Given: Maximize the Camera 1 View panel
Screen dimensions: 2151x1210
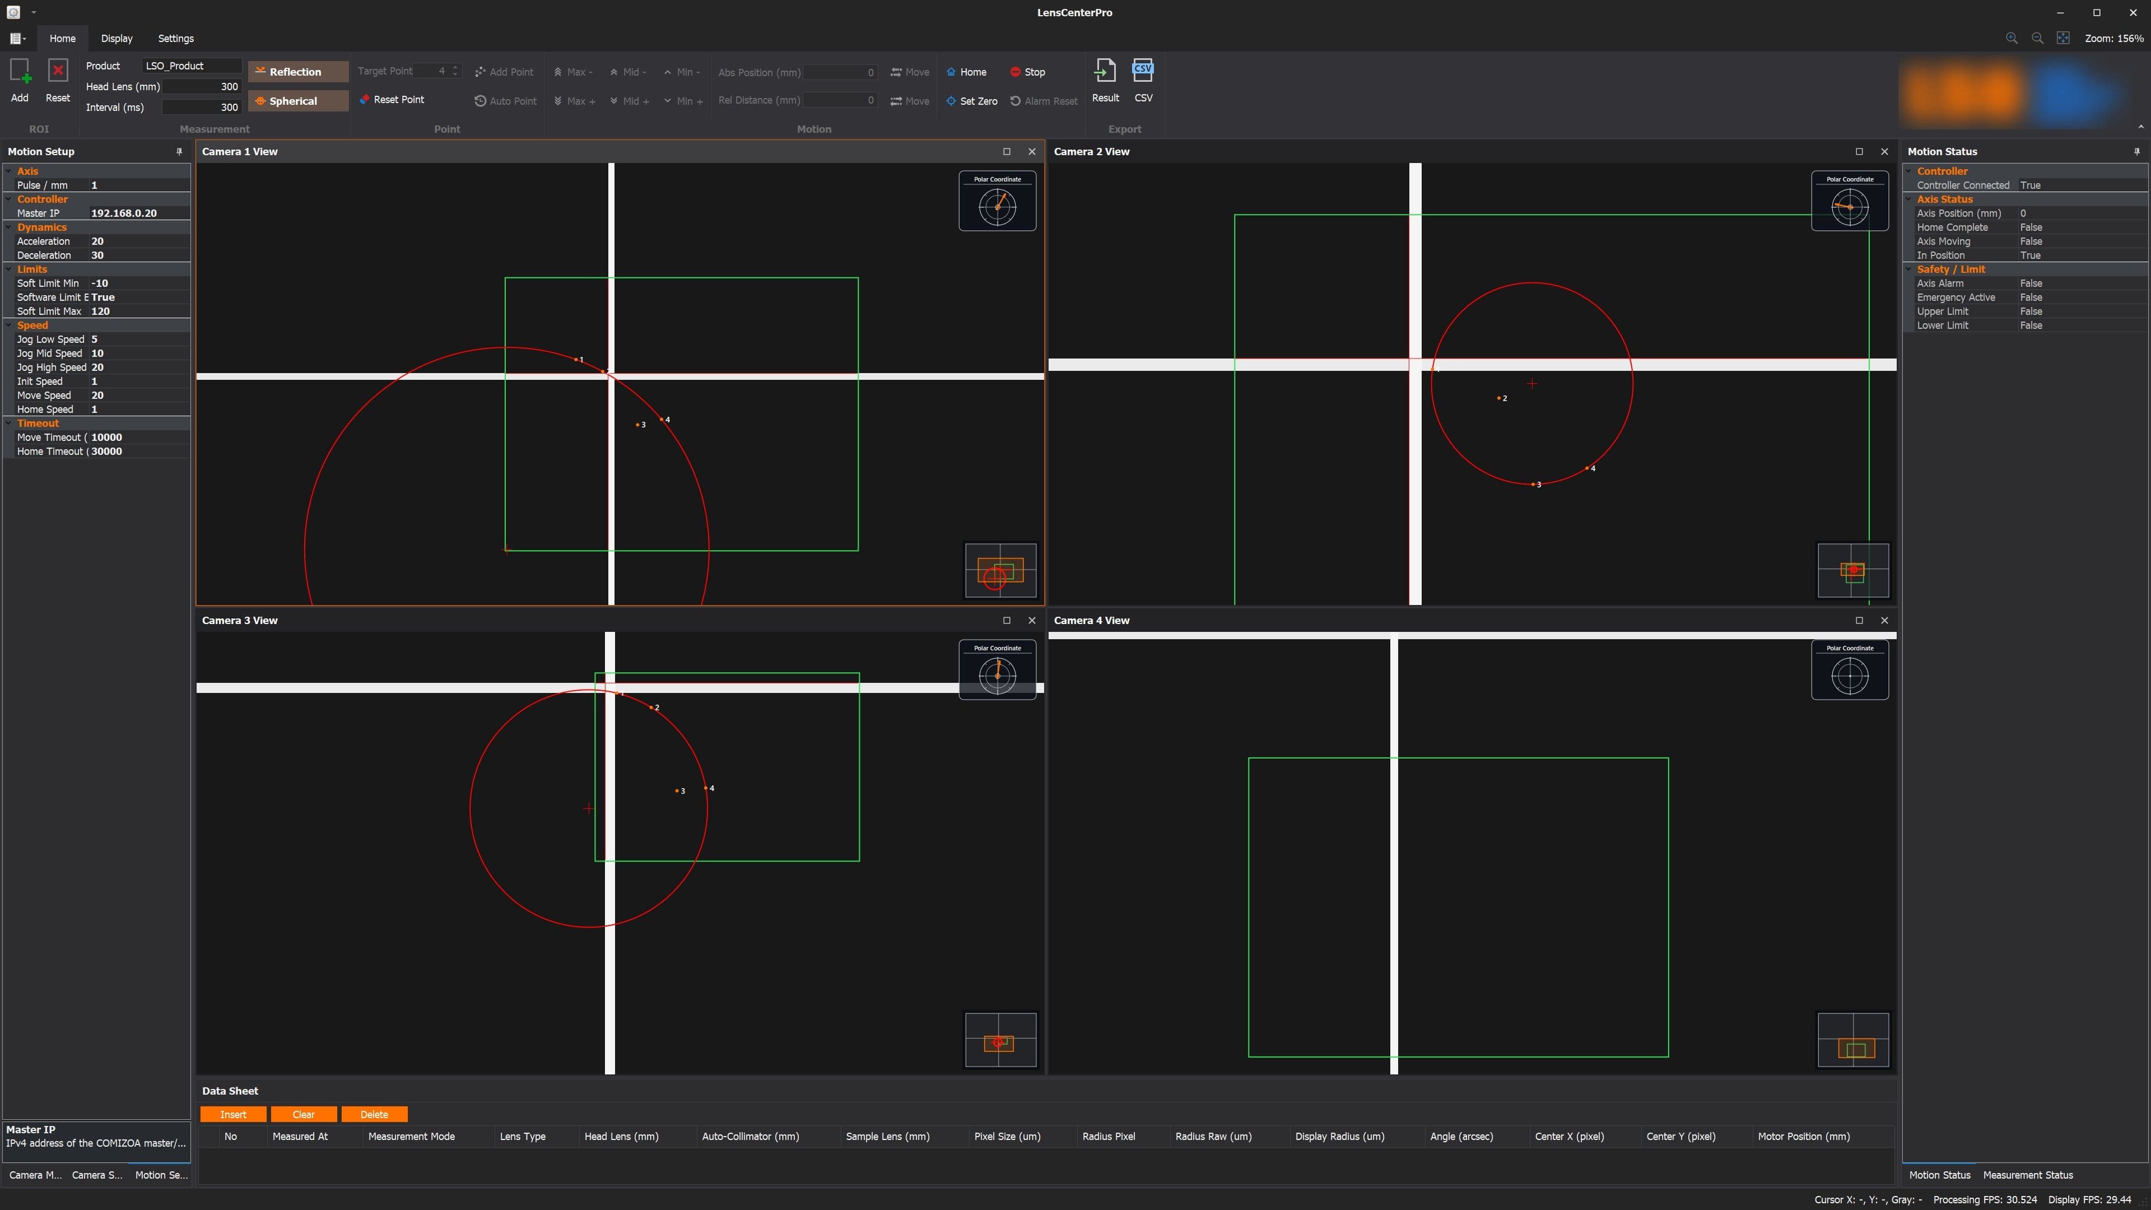Looking at the screenshot, I should click(x=1006, y=151).
